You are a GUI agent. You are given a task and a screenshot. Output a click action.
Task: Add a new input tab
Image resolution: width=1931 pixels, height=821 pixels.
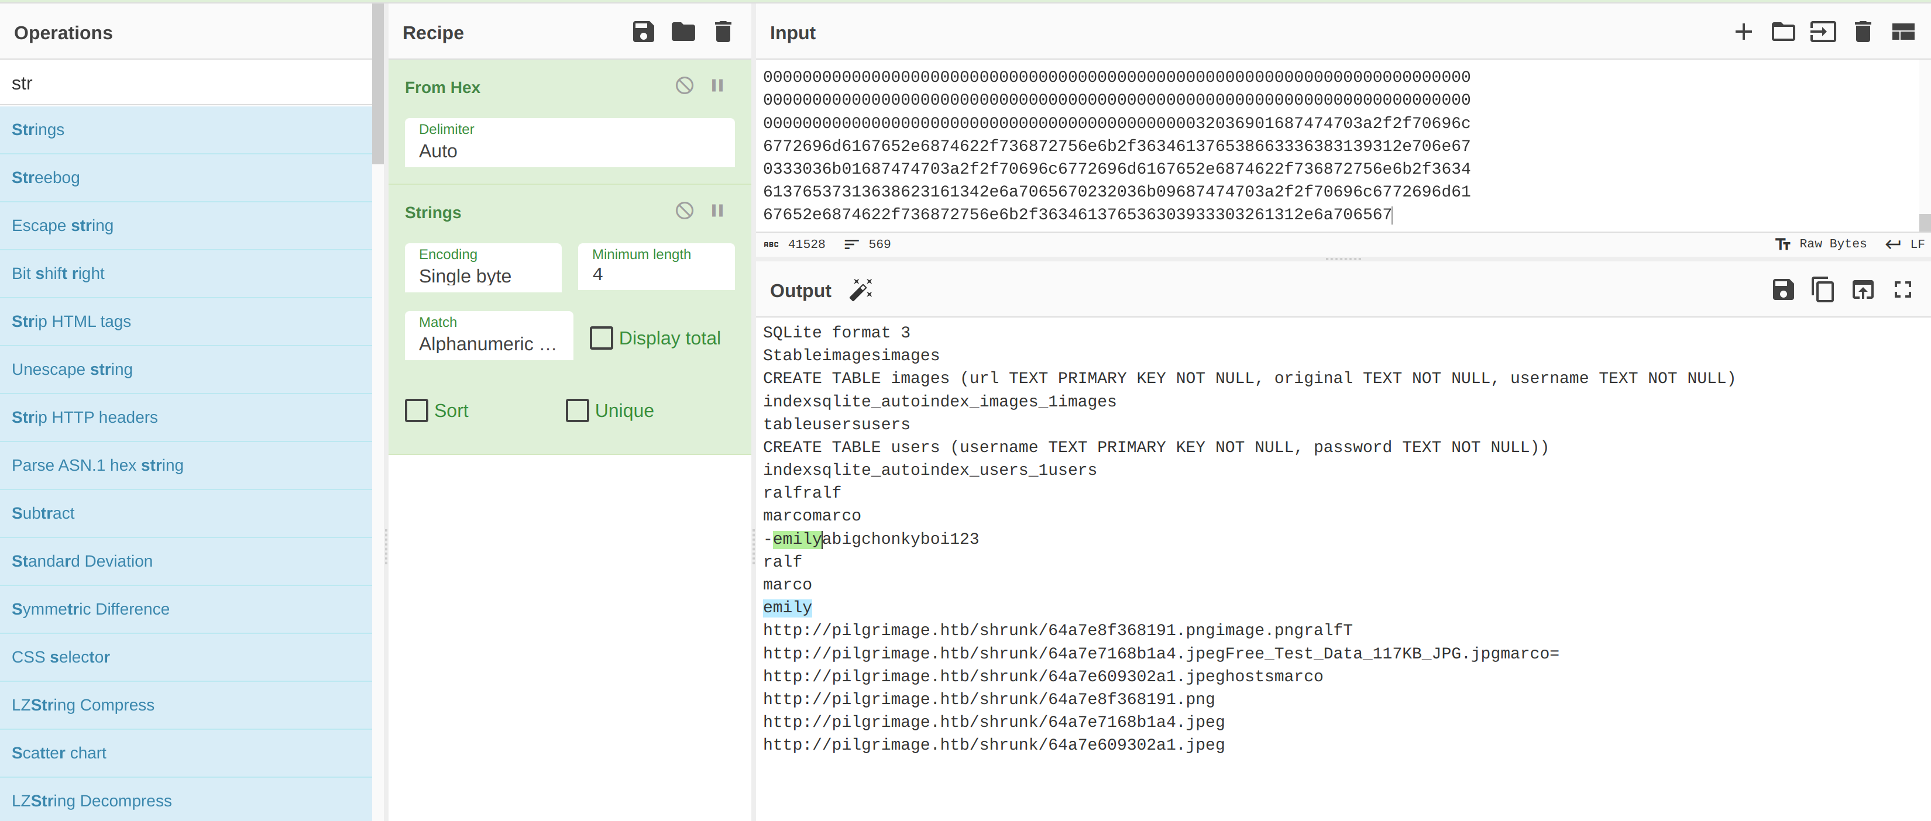coord(1744,32)
